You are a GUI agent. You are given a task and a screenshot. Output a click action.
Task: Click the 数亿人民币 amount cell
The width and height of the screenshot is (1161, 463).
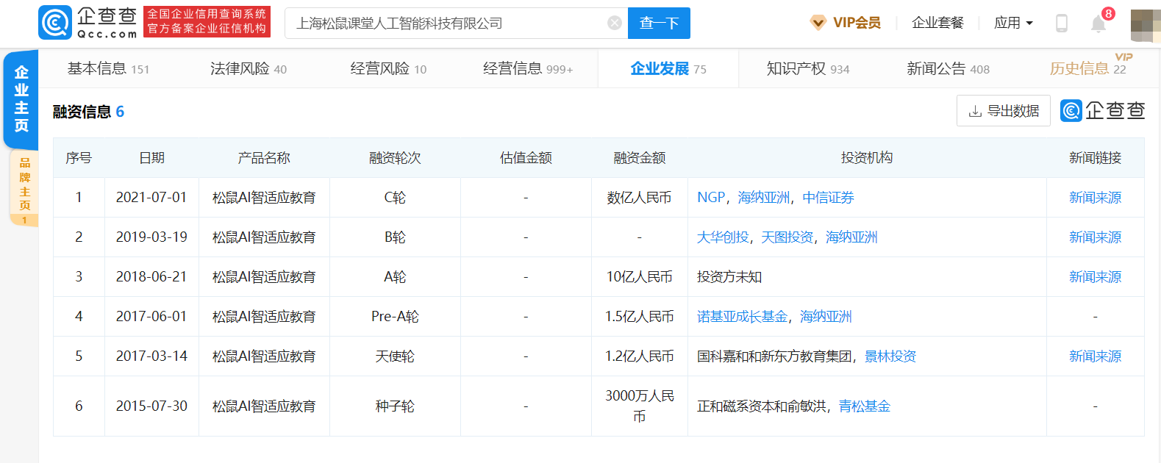click(639, 198)
